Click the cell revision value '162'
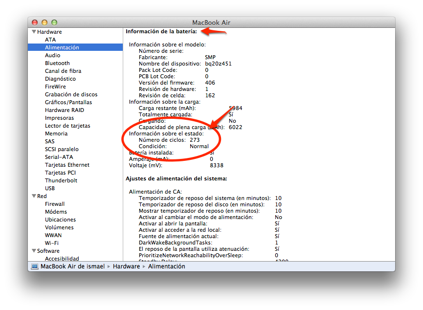The image size is (423, 310). pos(210,95)
